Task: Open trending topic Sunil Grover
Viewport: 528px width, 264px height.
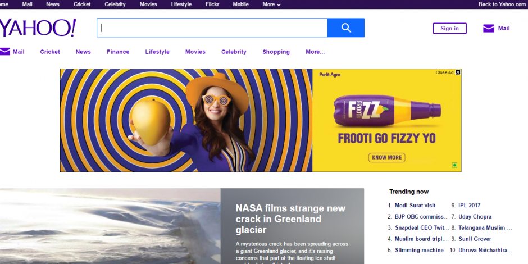Action: (475, 239)
